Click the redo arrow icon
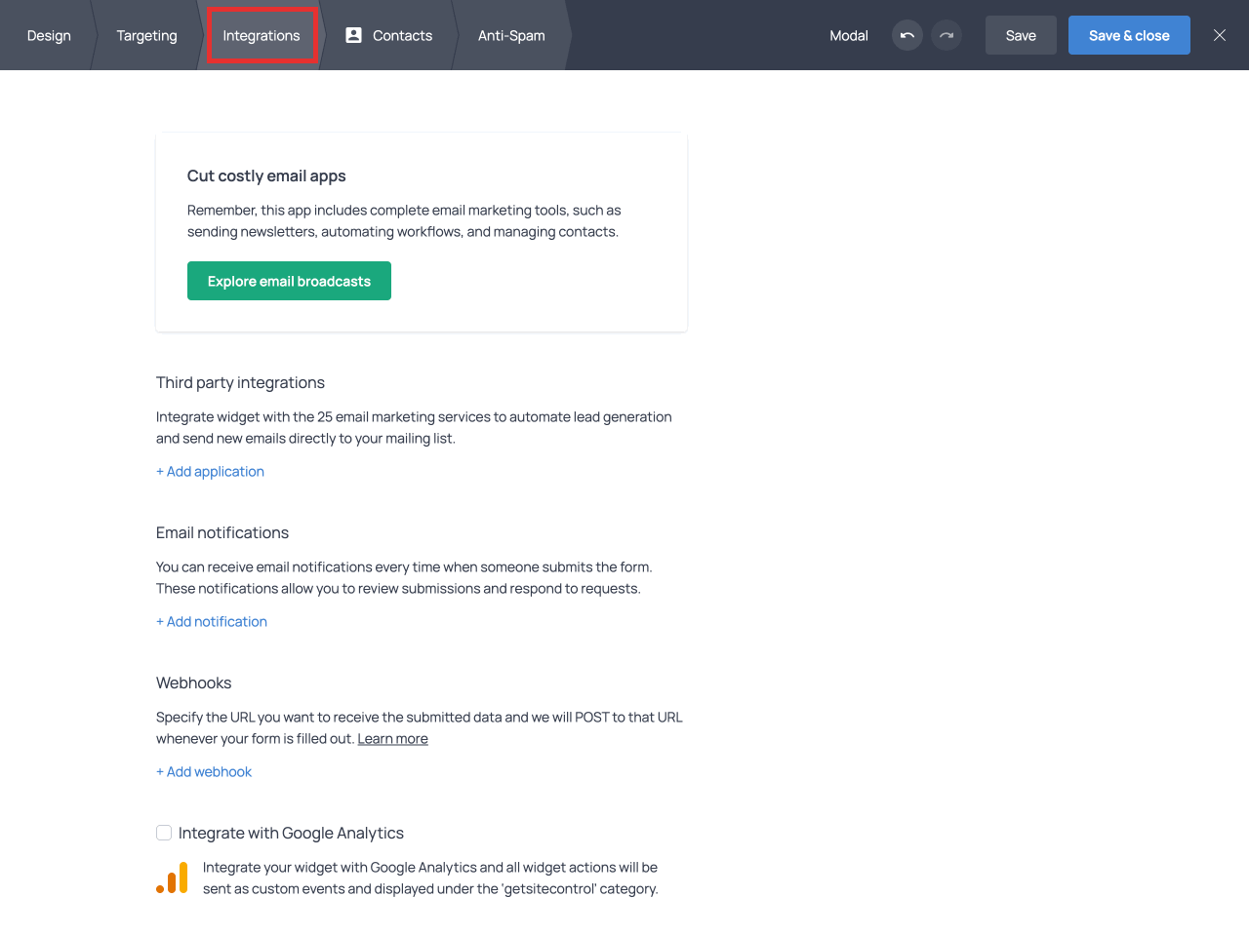This screenshot has width=1249, height=936. click(947, 35)
